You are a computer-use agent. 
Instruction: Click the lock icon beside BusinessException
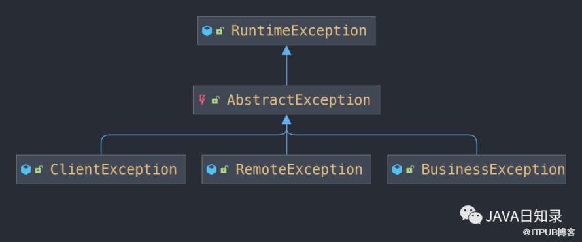(409, 170)
